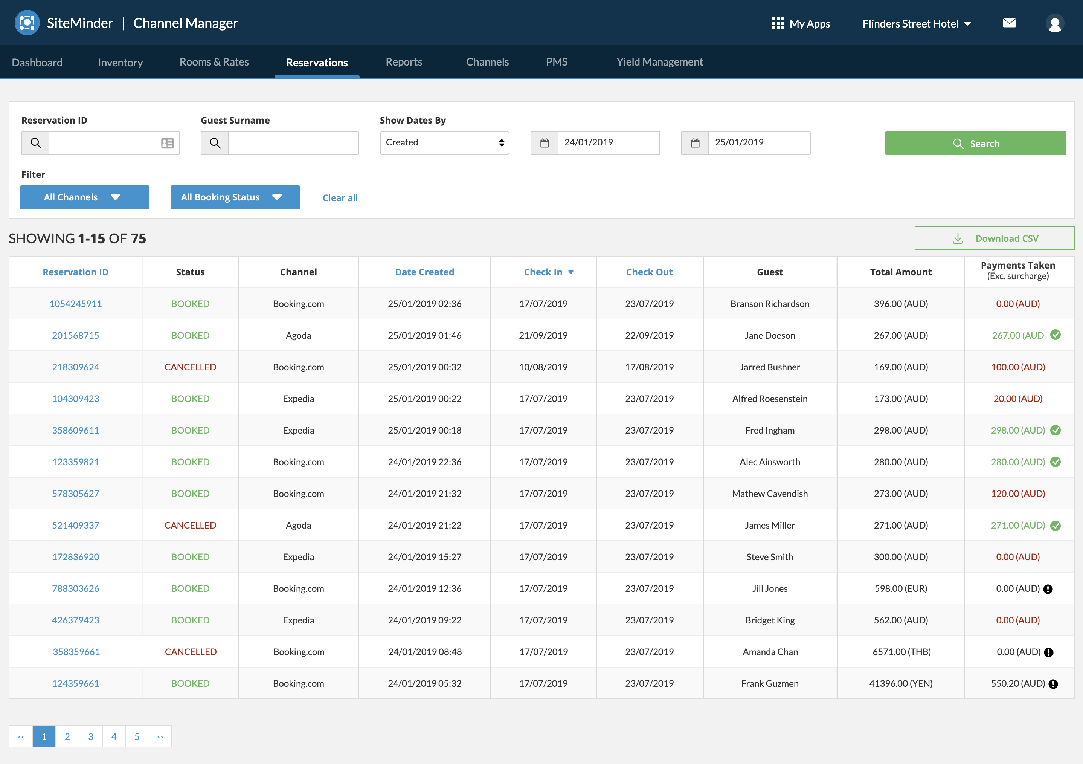Click the SiteMinder logo icon
Screen dimensions: 1083x764
pos(27,23)
